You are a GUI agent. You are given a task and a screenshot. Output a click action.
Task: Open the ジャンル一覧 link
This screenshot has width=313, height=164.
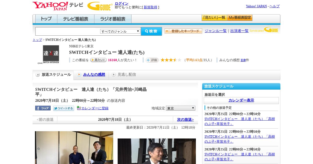point(216,31)
